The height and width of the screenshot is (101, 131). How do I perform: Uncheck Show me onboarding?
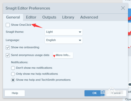pyautogui.click(x=8, y=47)
